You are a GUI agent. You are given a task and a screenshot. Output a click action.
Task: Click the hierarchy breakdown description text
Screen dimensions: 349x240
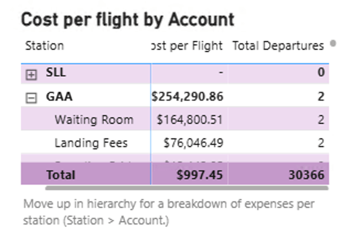168,212
